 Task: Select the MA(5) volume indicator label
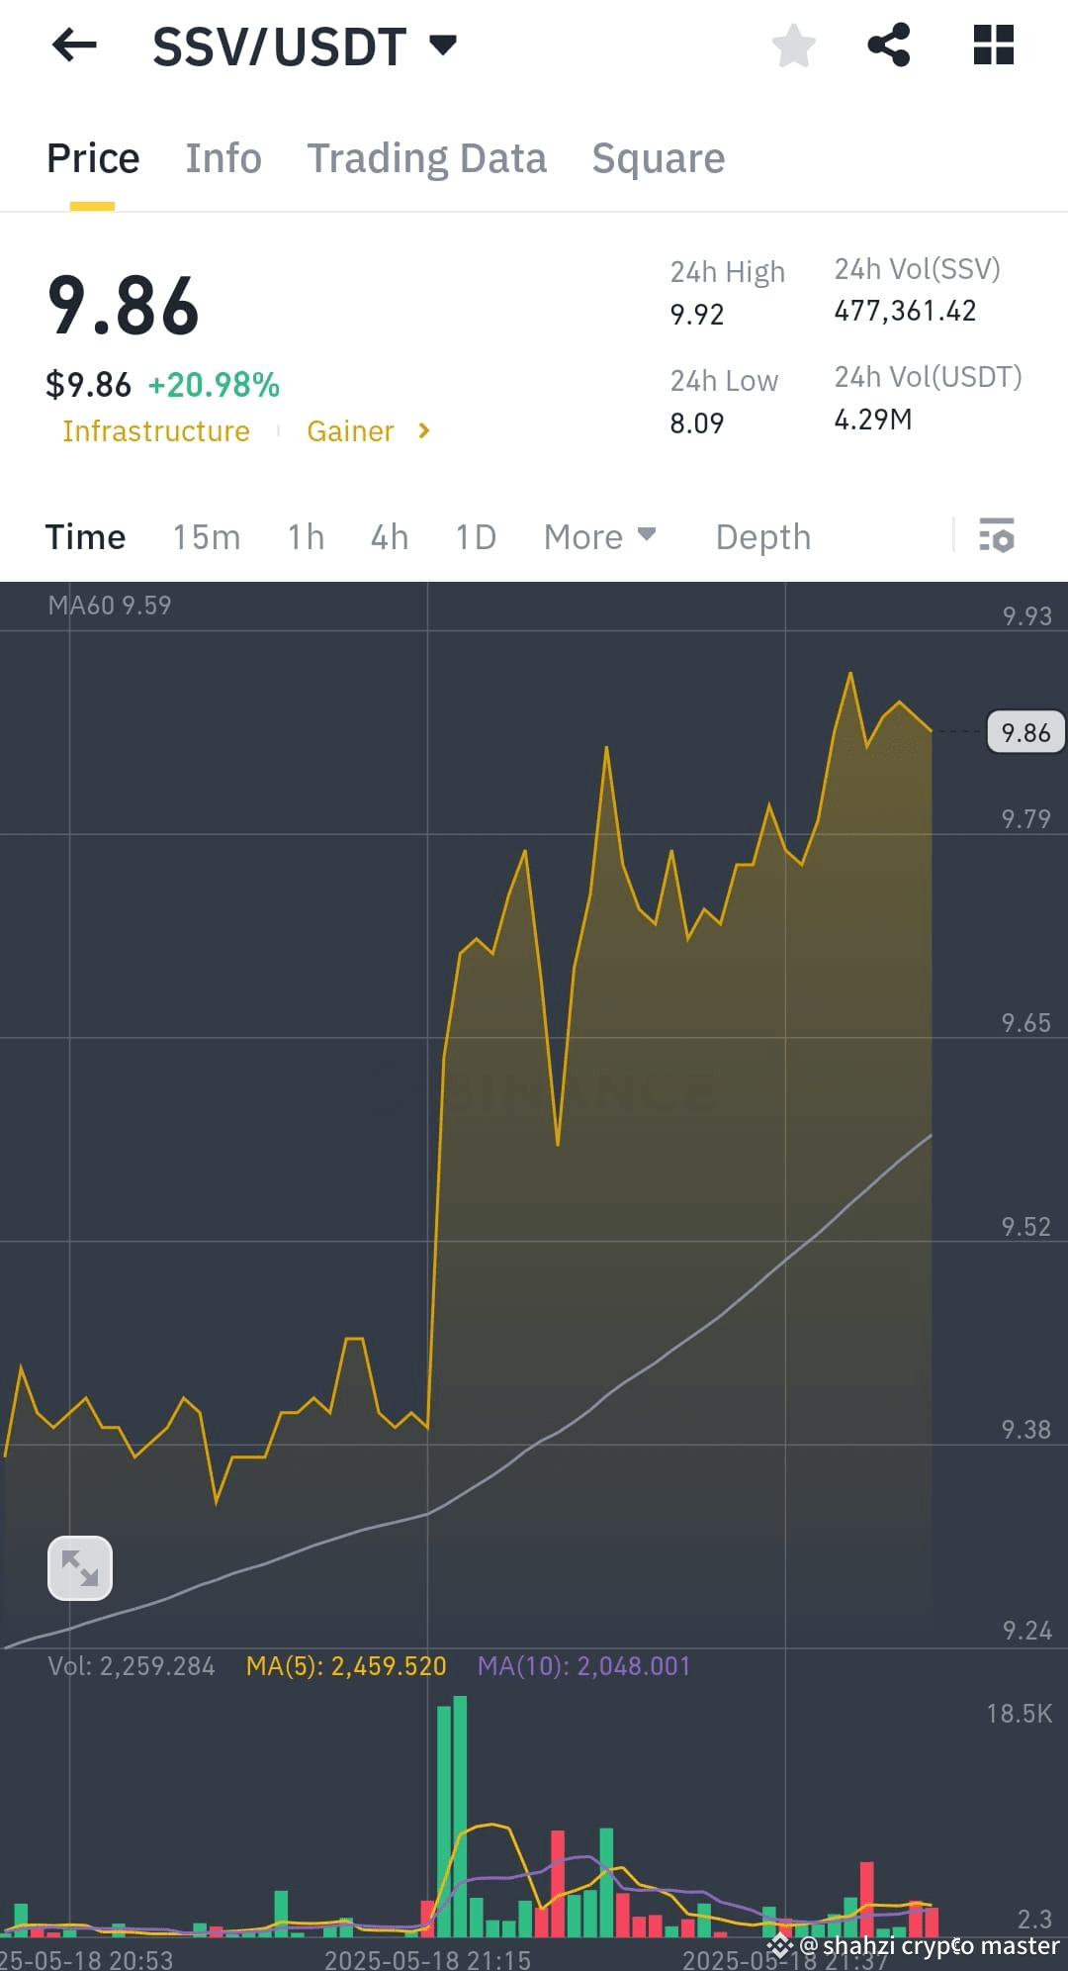(346, 1665)
